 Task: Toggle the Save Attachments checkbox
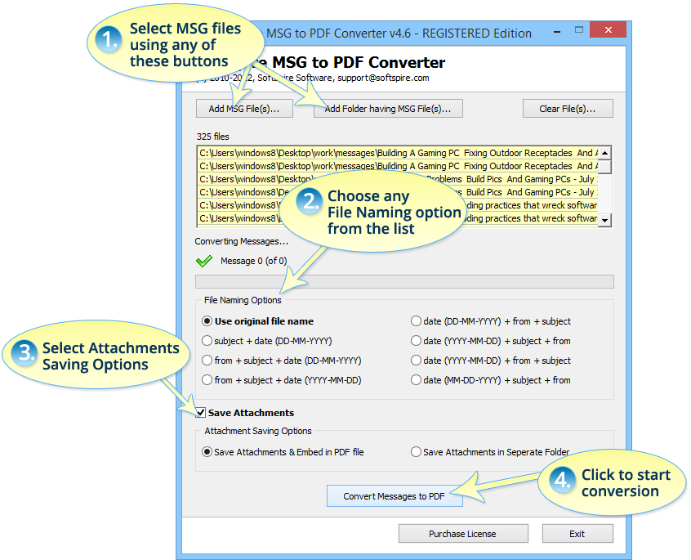(x=200, y=413)
